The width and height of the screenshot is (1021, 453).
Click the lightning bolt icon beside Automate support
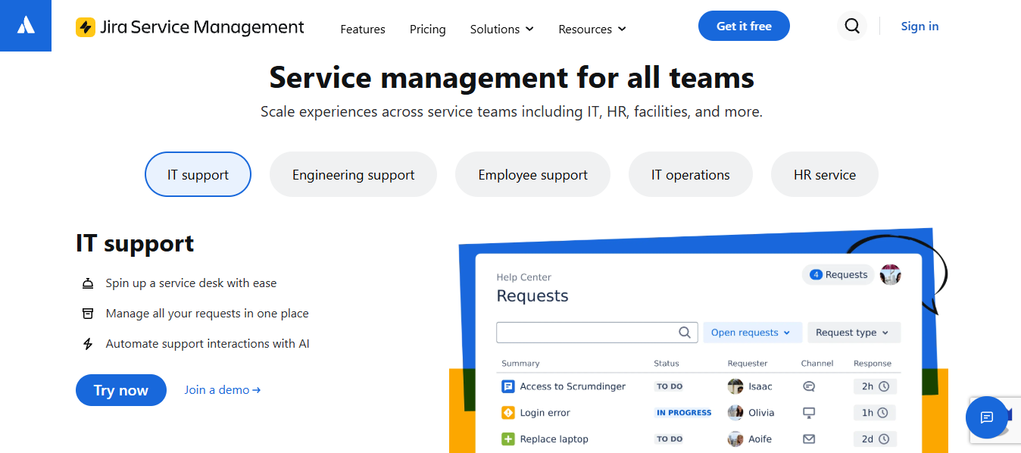(88, 344)
